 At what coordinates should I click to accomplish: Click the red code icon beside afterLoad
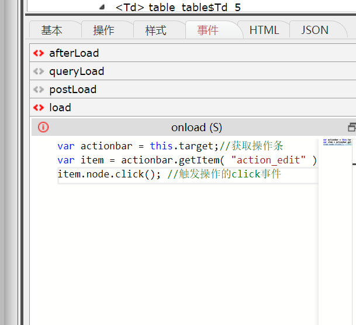pos(39,53)
